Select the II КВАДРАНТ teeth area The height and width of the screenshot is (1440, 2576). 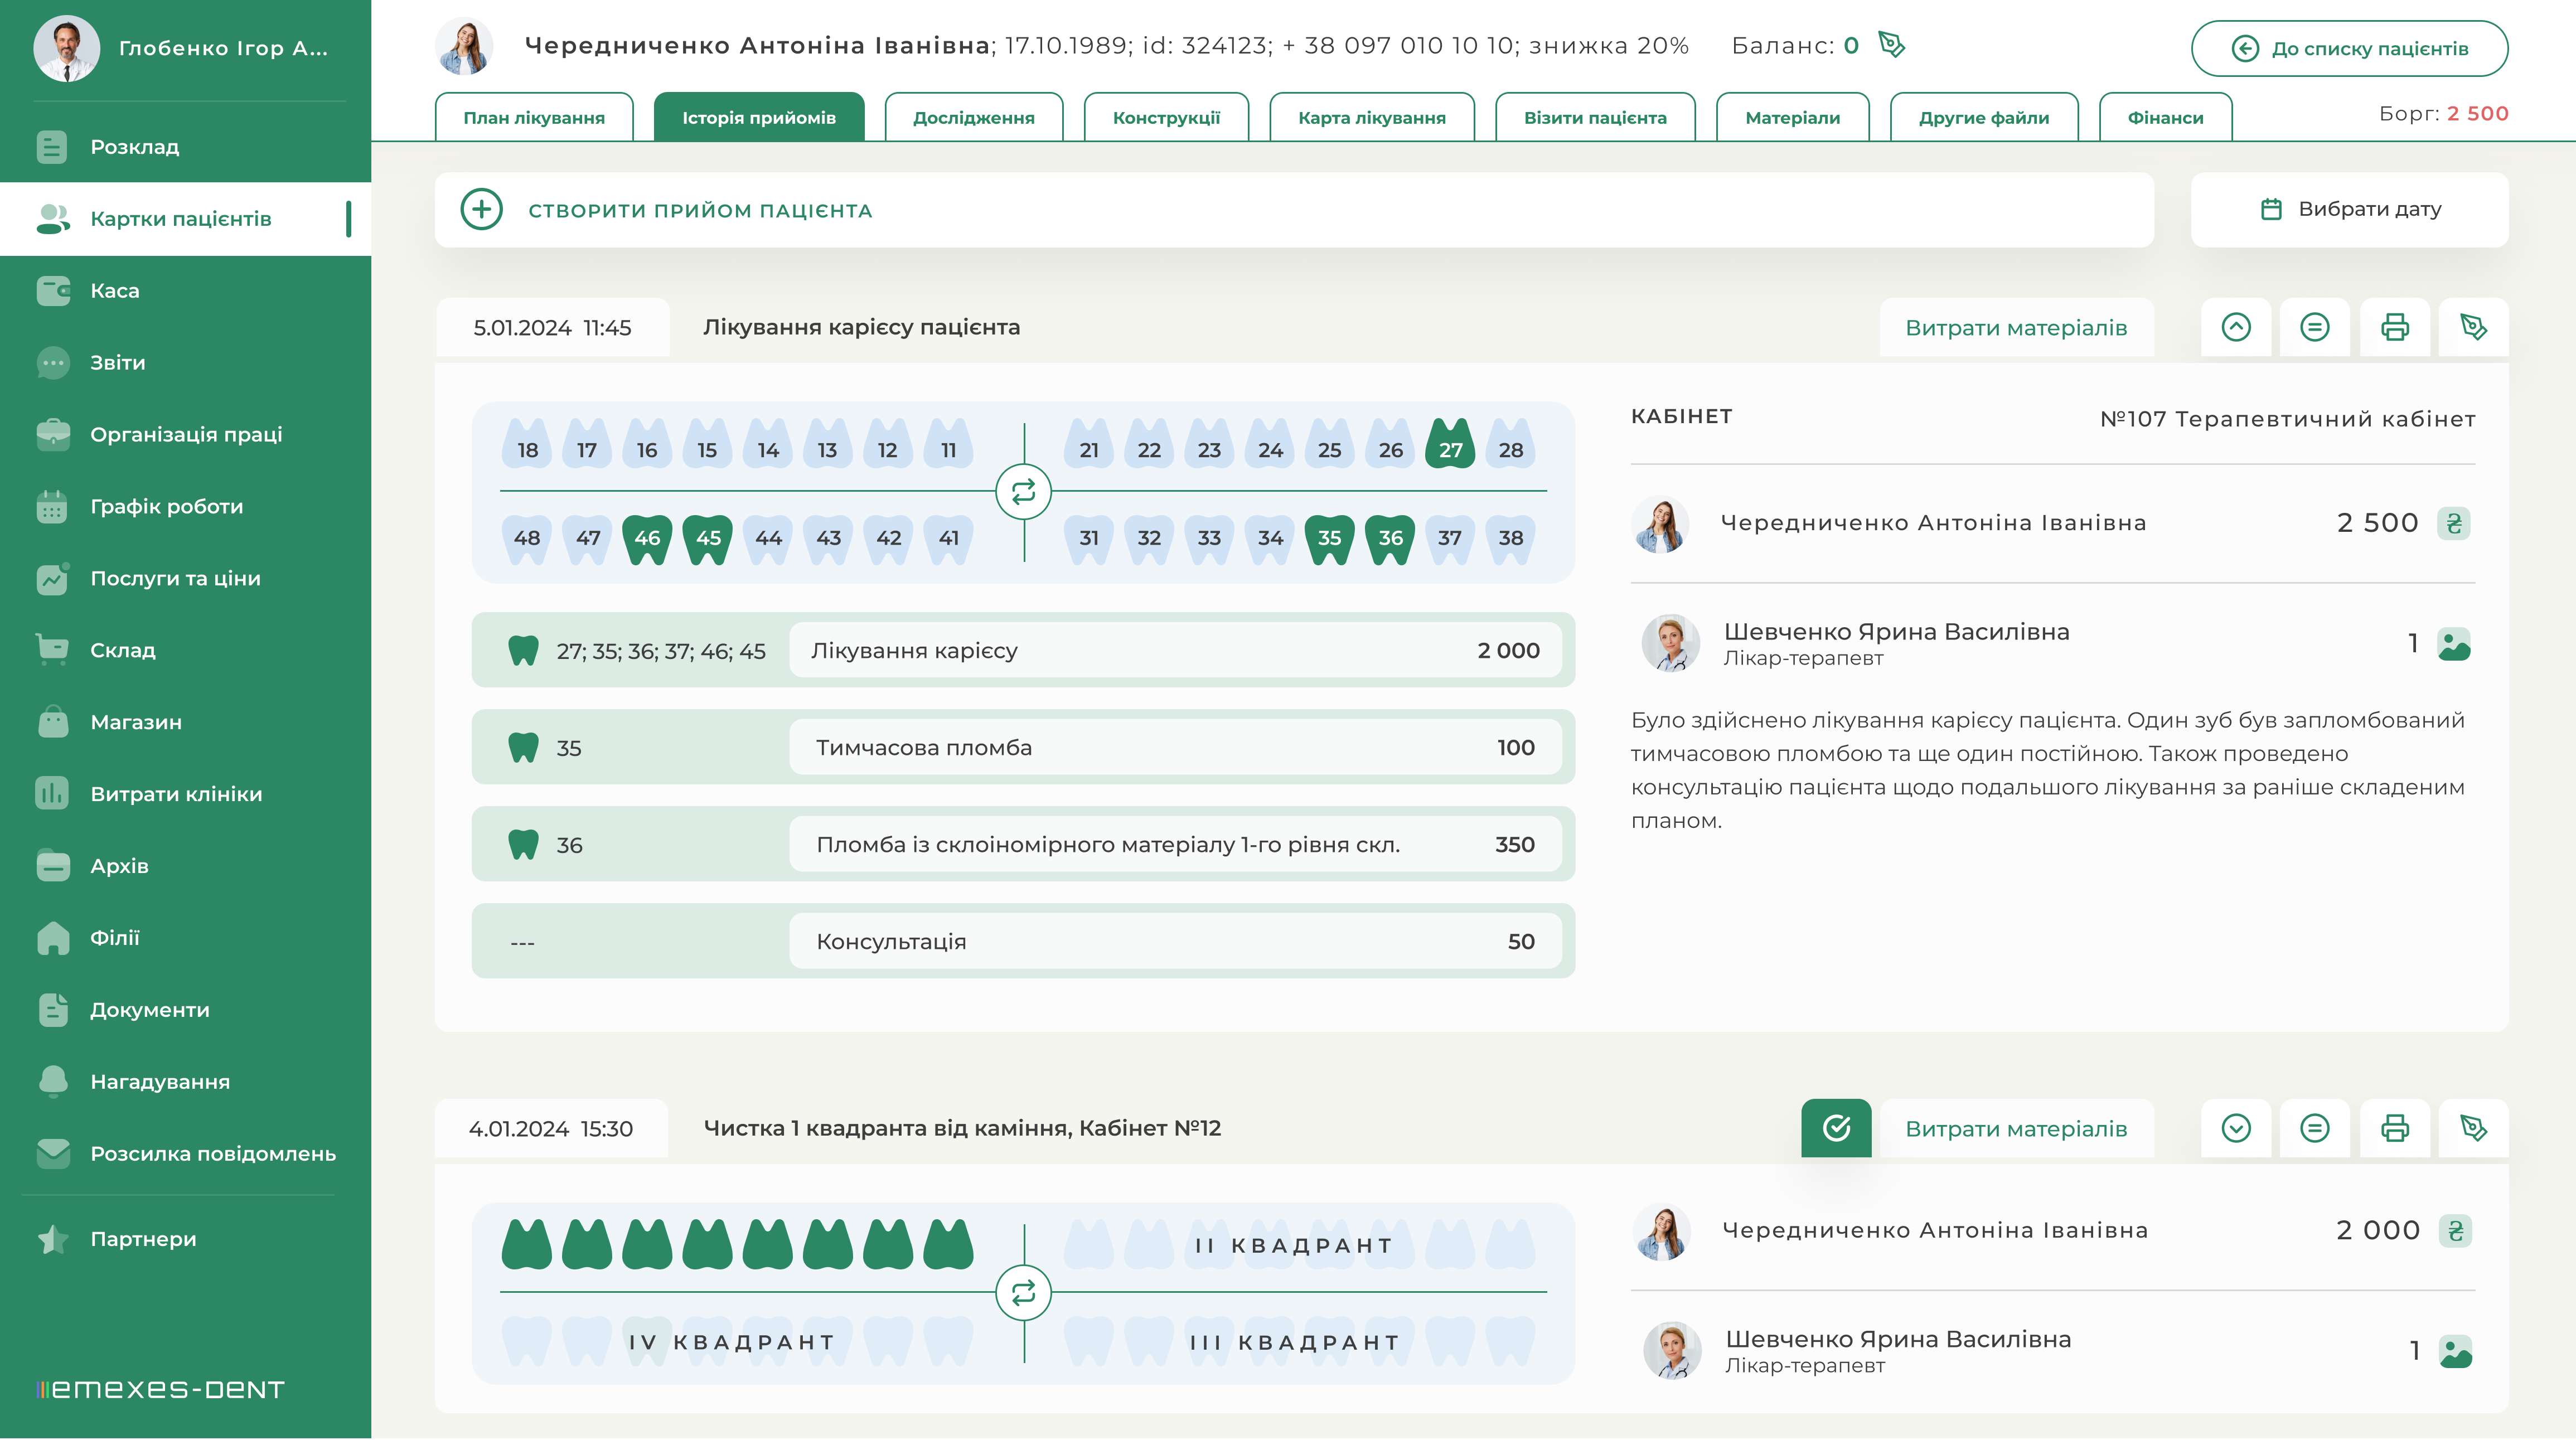pos(1294,1245)
